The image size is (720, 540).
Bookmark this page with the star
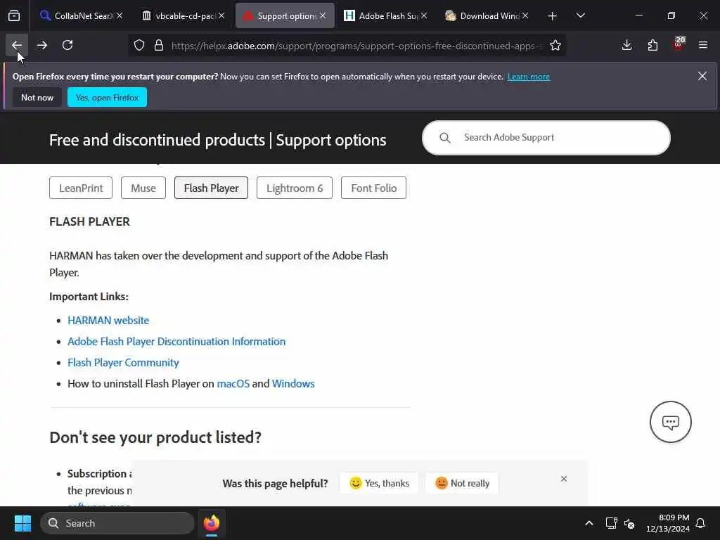tap(555, 46)
